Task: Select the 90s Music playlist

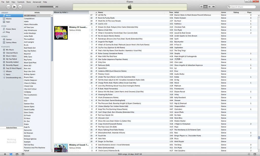Action: pos(10,50)
